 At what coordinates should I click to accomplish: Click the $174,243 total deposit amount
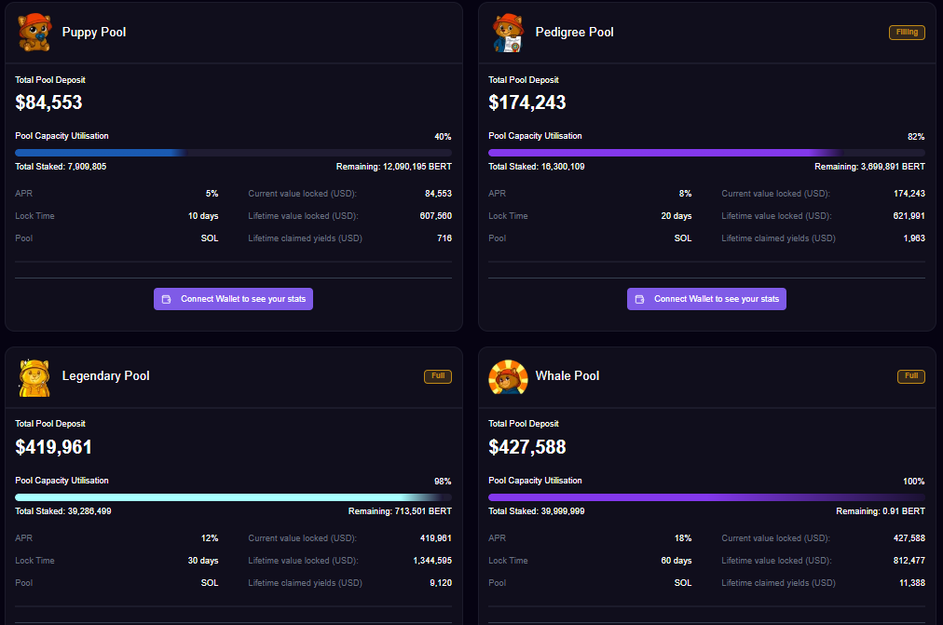[526, 102]
